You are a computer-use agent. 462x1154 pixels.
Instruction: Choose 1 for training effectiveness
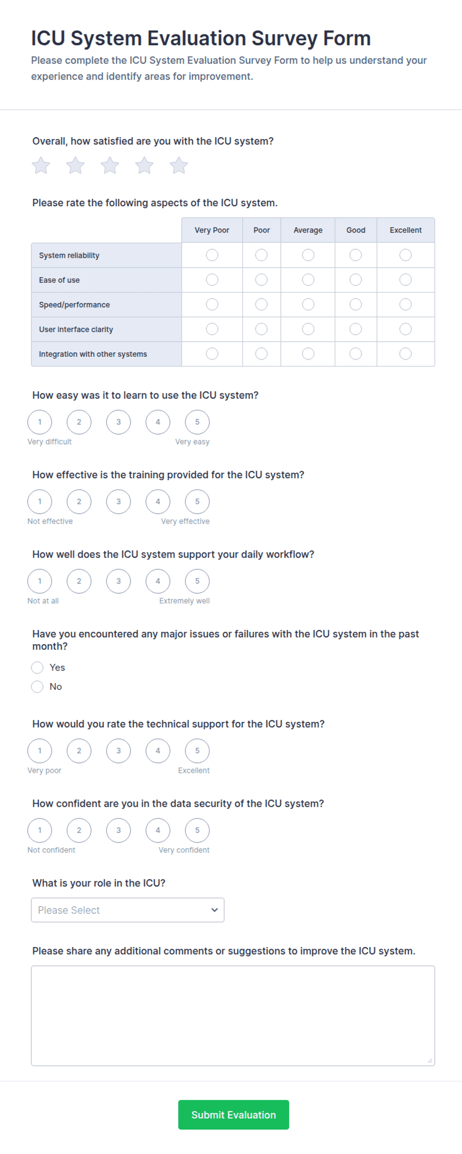click(40, 502)
